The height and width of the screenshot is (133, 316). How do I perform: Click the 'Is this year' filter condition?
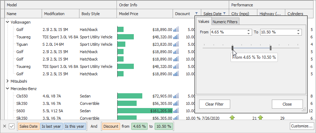click(x=75, y=126)
